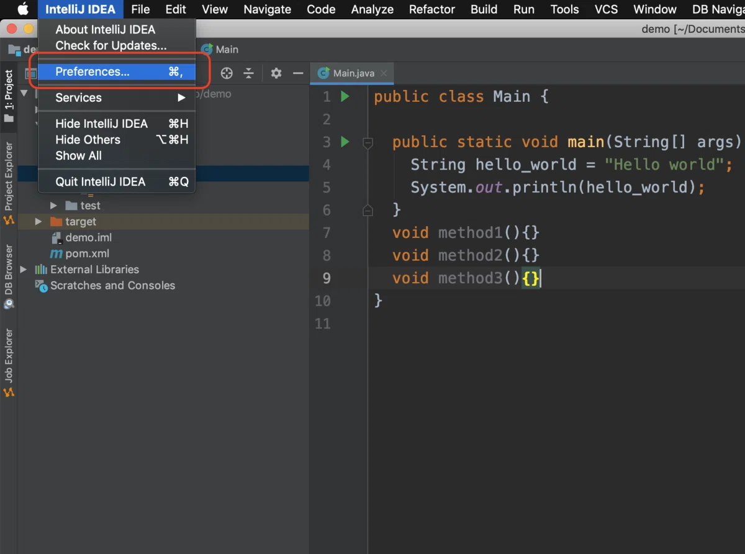
Task: Select the test folder
Action: (90, 206)
